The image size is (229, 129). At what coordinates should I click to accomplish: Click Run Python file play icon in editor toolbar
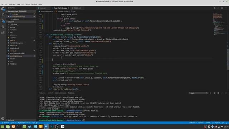(x=218, y=8)
